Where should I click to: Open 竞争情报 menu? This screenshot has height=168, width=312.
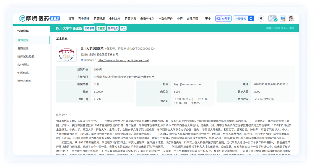coord(84,19)
